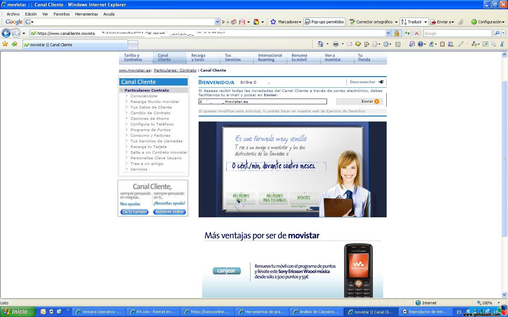Click the security padlock icon in the address bar
The width and height of the screenshot is (508, 317).
(397, 33)
